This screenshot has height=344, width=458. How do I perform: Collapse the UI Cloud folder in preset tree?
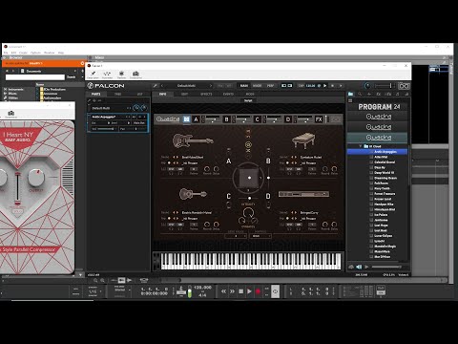(361, 146)
